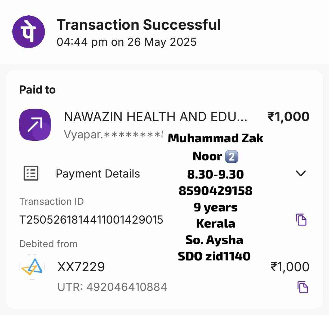
Task: Click the XX7229 debited account number
Action: tap(81, 267)
